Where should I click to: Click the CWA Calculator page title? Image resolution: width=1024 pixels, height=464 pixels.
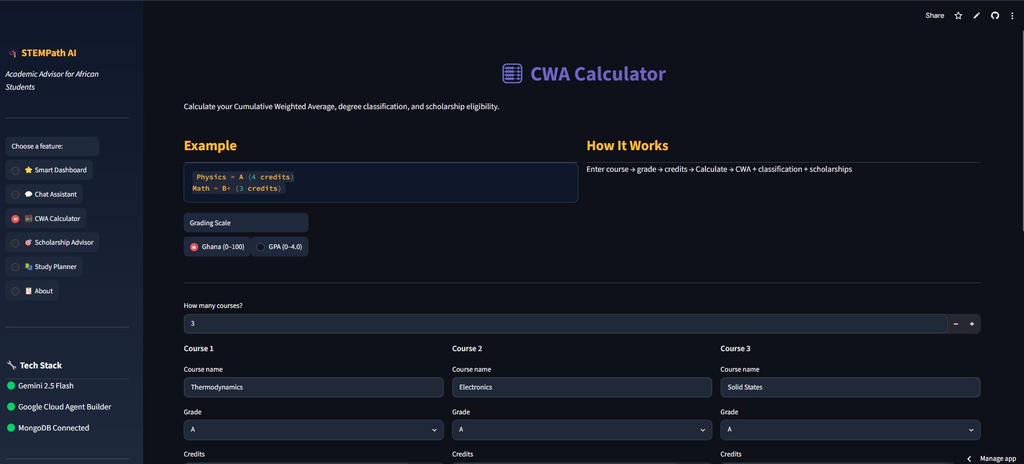tap(598, 74)
